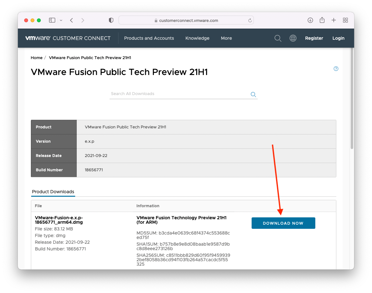The width and height of the screenshot is (372, 293).
Task: Show the tab overview grid
Action: point(345,20)
